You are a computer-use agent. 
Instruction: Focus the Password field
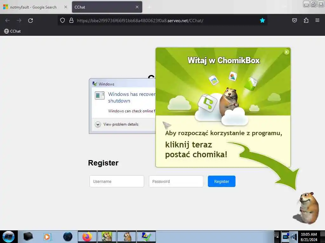pyautogui.click(x=176, y=181)
